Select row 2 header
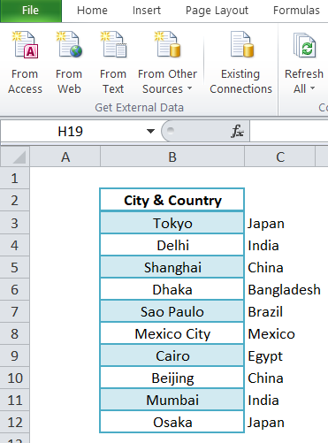 14,201
